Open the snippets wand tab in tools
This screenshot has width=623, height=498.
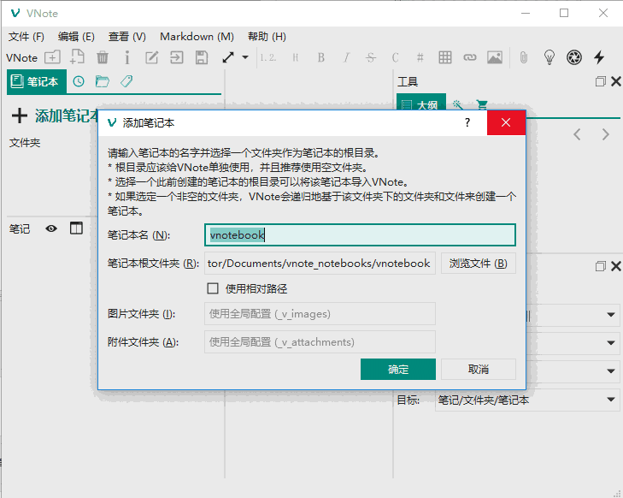tap(458, 105)
